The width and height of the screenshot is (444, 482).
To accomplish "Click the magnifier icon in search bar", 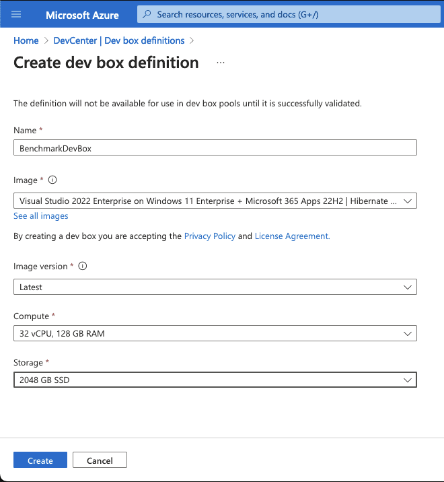I will (147, 14).
